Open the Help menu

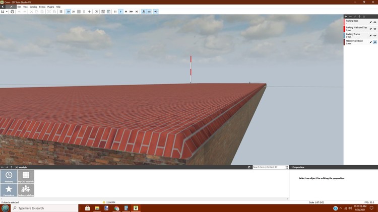click(58, 7)
